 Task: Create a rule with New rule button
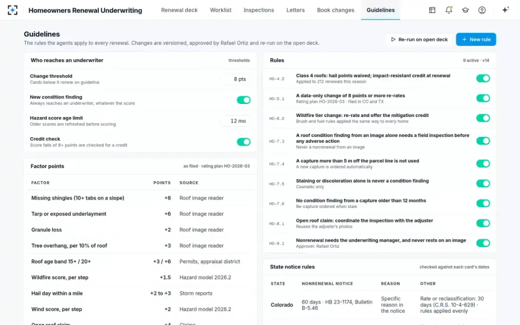pos(476,39)
